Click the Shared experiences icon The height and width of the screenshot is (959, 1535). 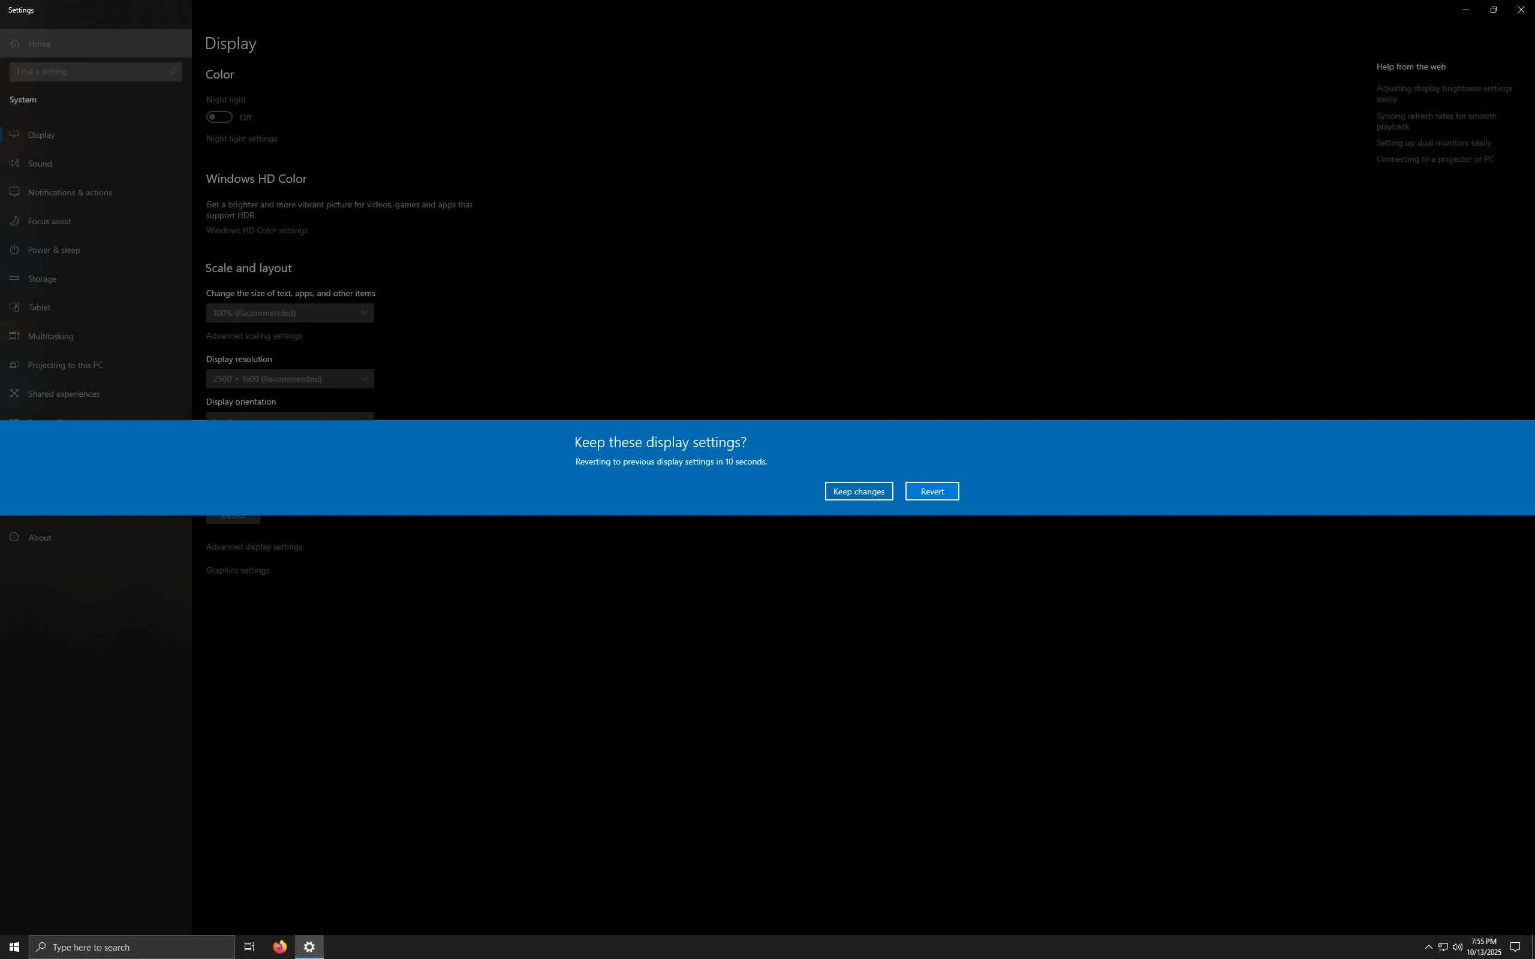click(x=14, y=394)
